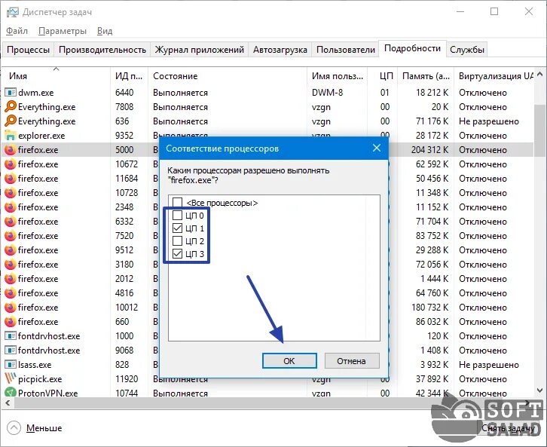Click the explorer.exe folder icon
Image resolution: width=547 pixels, height=447 pixels.
11,136
